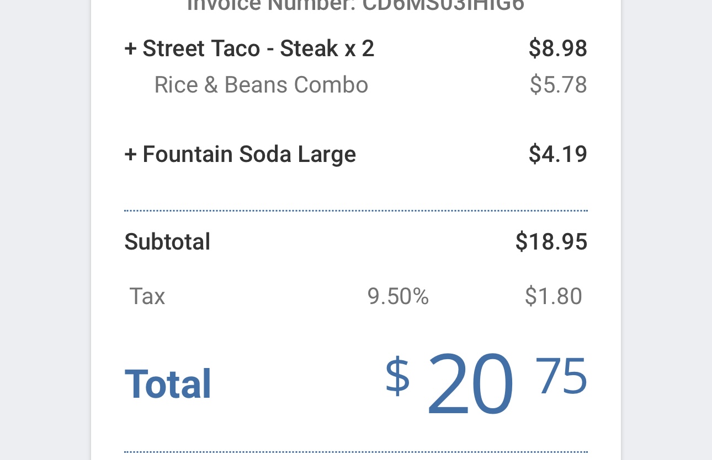712x460 pixels.
Task: Click the Subtotal label
Action: click(167, 242)
